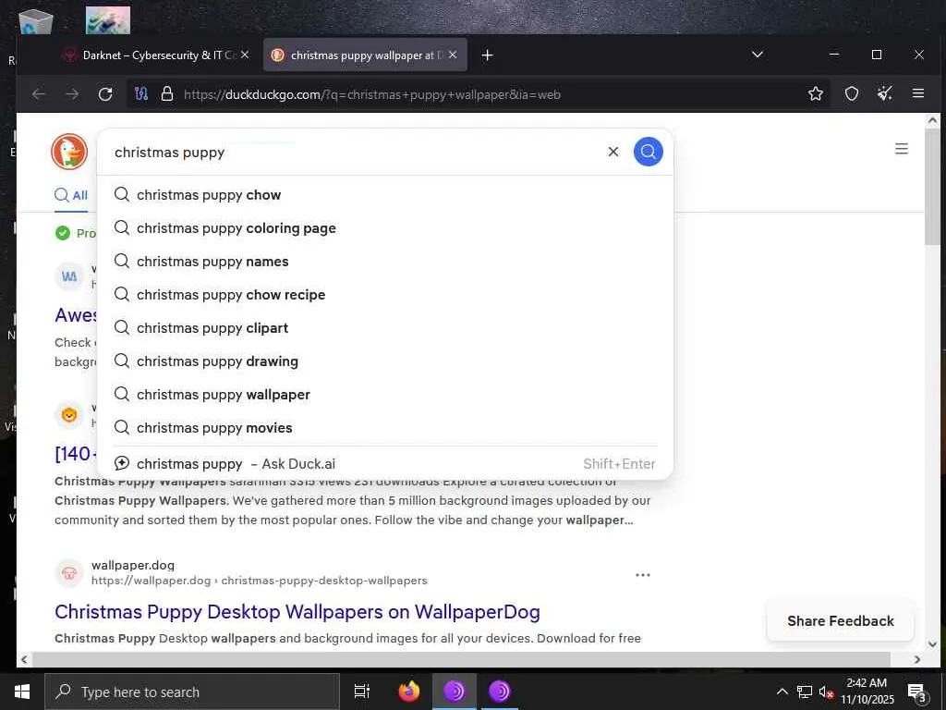Screen dimensions: 946x710
Task: Select the All search results tab
Action: (x=71, y=195)
